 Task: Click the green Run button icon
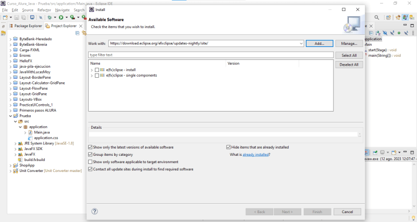pyautogui.click(x=61, y=18)
